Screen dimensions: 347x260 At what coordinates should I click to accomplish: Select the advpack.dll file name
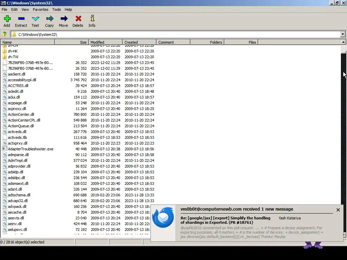(17, 206)
